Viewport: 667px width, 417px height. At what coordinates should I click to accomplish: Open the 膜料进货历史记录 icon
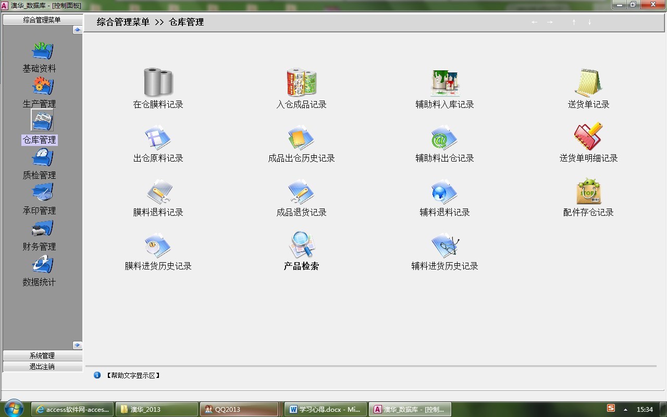tap(158, 246)
